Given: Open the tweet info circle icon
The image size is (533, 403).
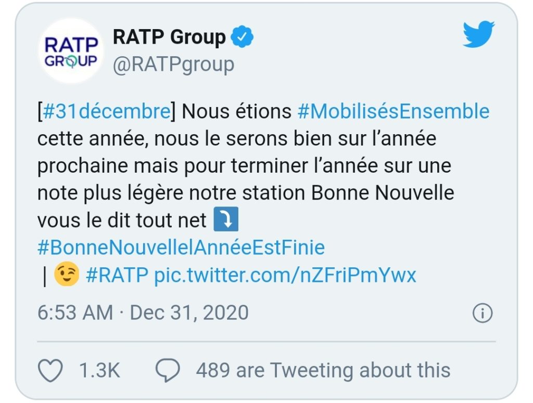Looking at the screenshot, I should 482,313.
